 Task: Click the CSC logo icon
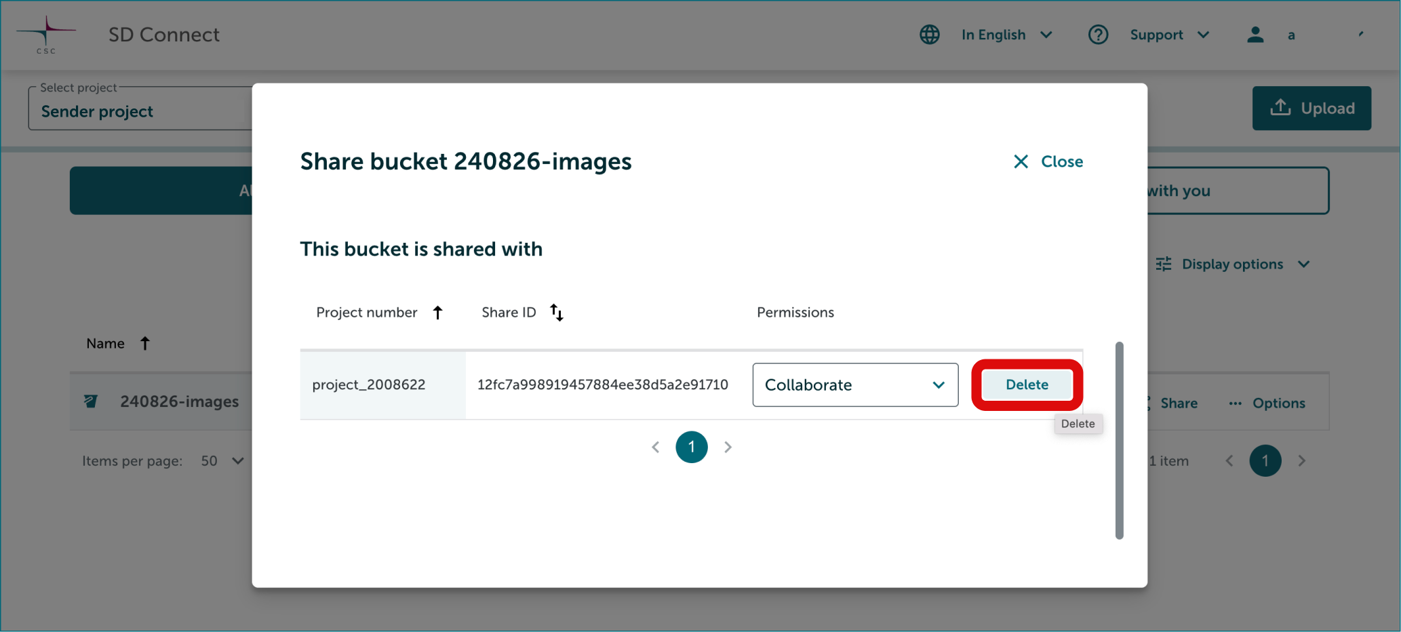tap(45, 35)
